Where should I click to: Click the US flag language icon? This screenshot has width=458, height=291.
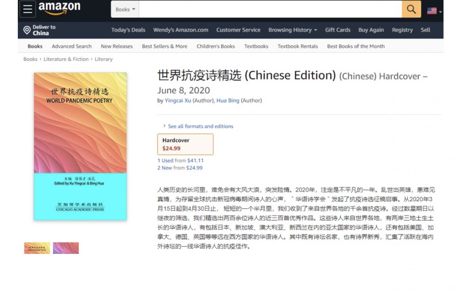[x=432, y=11]
